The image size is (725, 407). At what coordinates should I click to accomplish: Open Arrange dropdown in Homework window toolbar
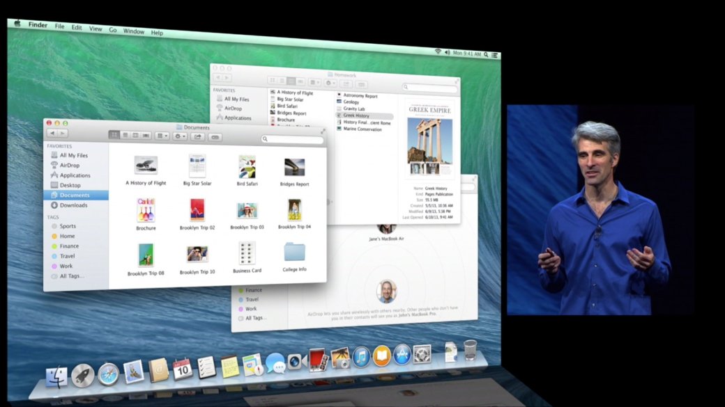(x=314, y=82)
